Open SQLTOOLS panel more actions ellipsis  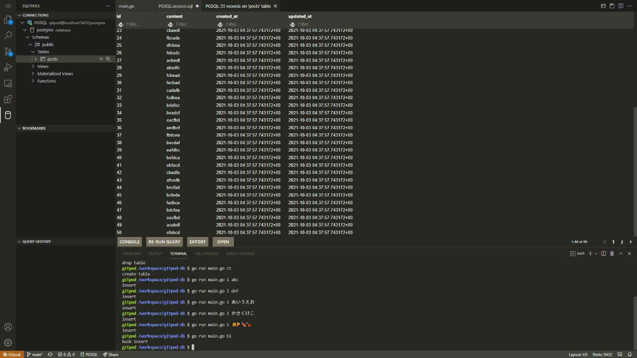[108, 6]
